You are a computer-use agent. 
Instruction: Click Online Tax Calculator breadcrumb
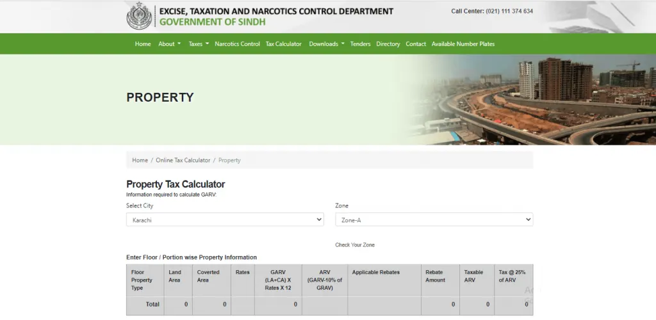click(x=183, y=160)
